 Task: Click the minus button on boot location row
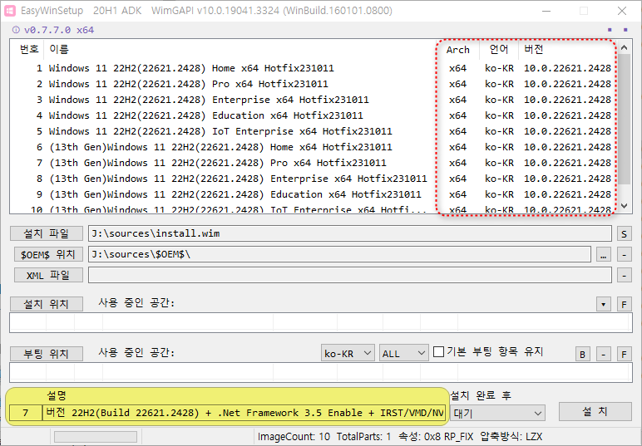click(x=603, y=354)
